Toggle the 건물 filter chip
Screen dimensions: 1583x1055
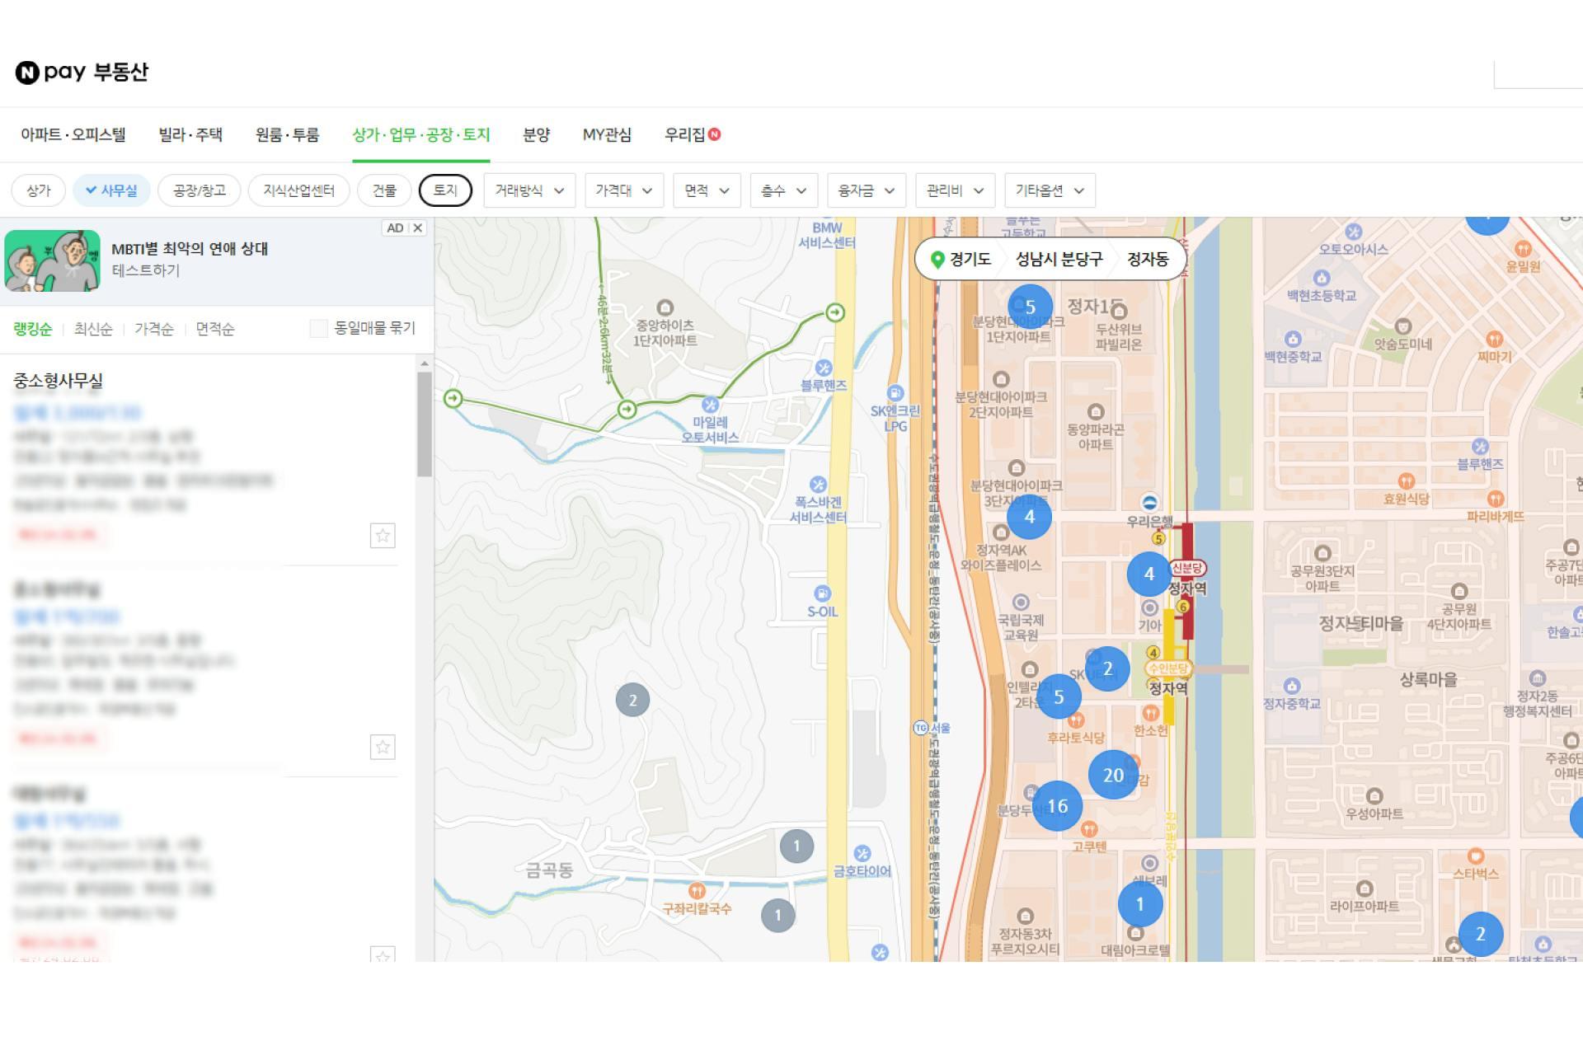coord(384,190)
